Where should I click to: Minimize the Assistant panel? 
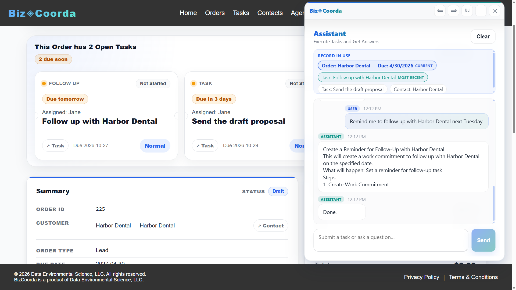pyautogui.click(x=481, y=11)
